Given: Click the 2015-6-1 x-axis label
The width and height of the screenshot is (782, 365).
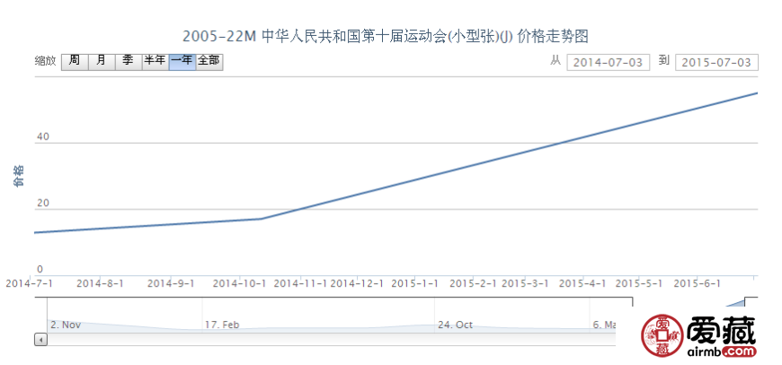Looking at the screenshot, I should tap(698, 283).
